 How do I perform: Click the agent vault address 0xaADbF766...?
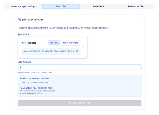coord(51,51)
